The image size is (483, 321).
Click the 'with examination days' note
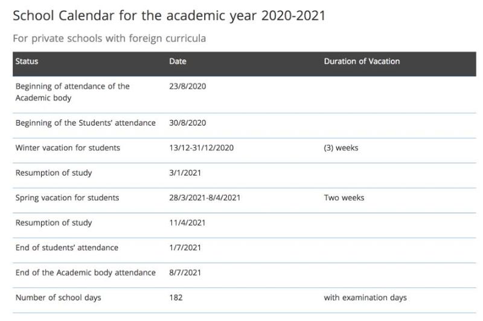tap(365, 297)
